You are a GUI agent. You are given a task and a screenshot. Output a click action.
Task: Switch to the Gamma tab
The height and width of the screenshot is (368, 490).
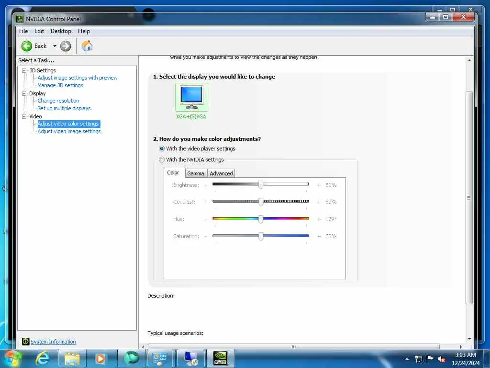196,173
